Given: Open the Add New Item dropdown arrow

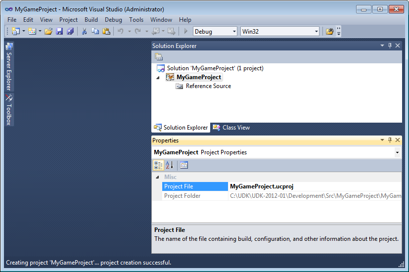Looking at the screenshot, I should 40,31.
